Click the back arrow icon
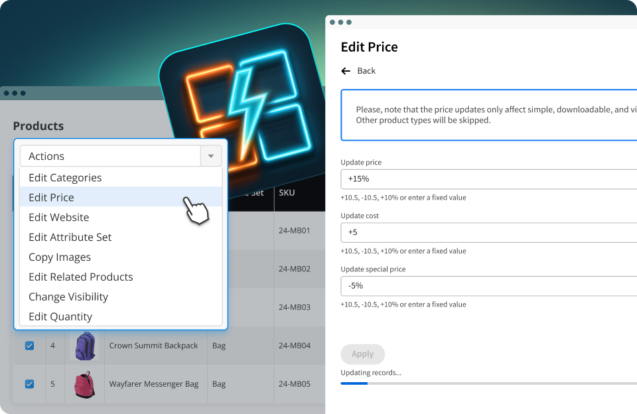Screen dimensions: 637x414 click(x=346, y=71)
